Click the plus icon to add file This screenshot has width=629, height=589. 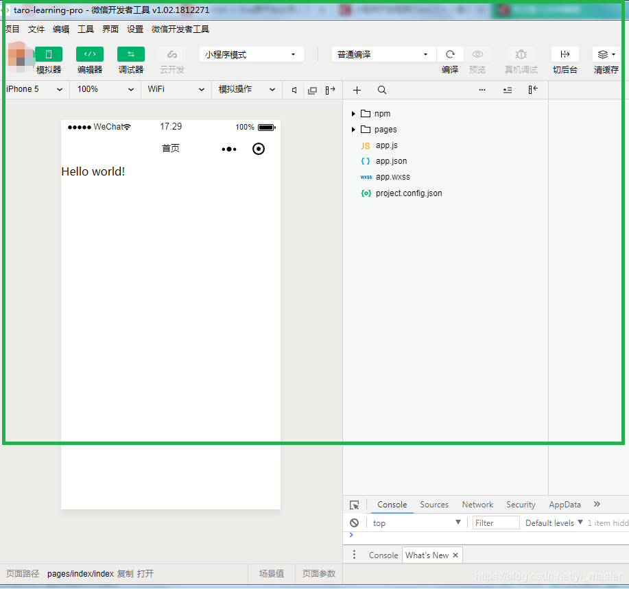[357, 91]
